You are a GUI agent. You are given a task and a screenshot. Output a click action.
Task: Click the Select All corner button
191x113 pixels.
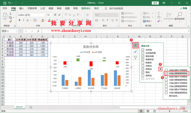pyautogui.click(x=3, y=36)
